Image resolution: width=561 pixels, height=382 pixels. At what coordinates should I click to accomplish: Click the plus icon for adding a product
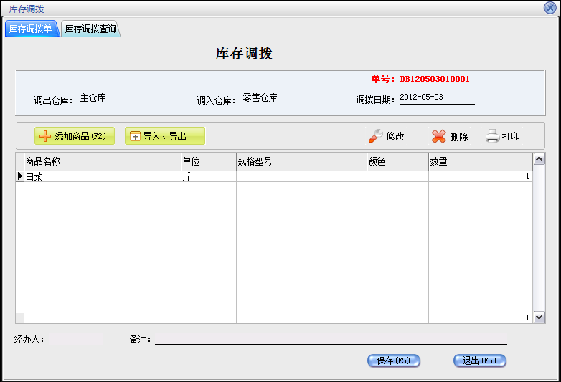45,136
